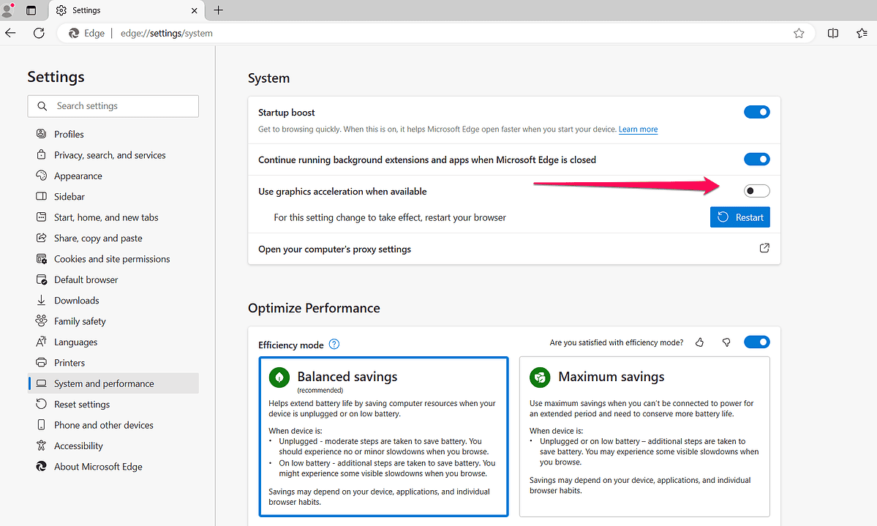Open the tab actions menu icon
Viewport: 877px width, 526px height.
click(x=29, y=10)
